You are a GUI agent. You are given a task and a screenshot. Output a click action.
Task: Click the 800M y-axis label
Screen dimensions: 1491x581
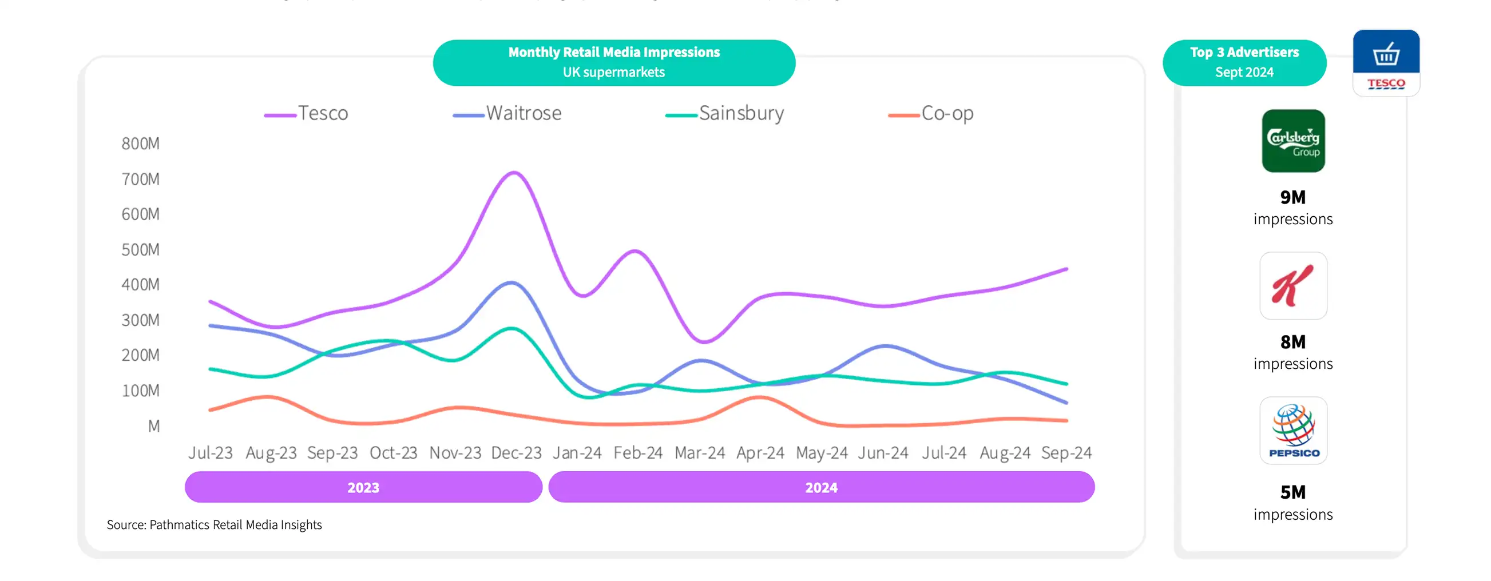[x=140, y=144]
